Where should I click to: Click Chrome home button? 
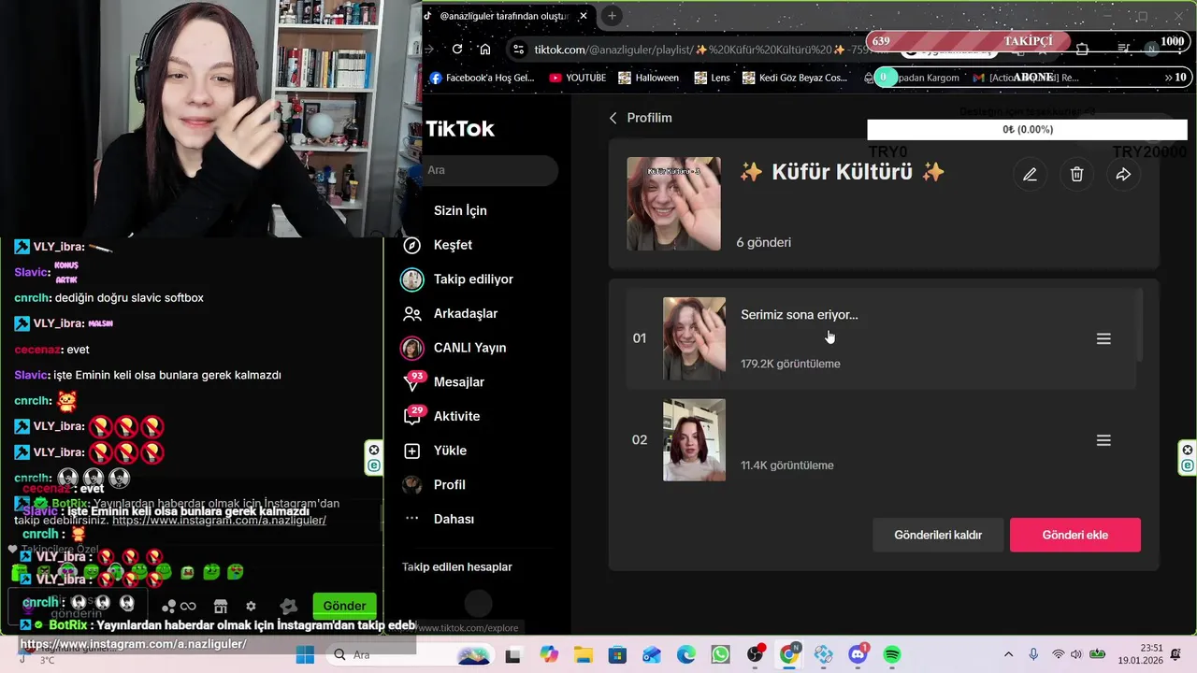pyautogui.click(x=484, y=49)
